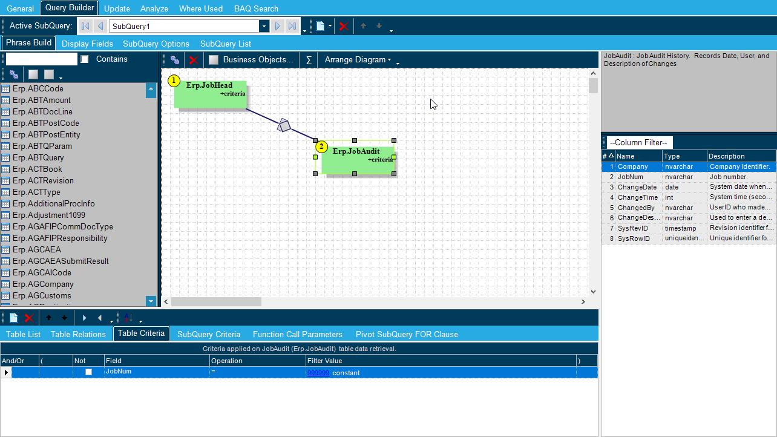
Task: Switch to the General tab
Action: tap(21, 8)
